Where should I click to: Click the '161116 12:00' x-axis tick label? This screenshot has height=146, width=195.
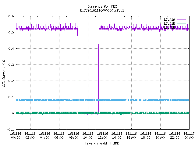pos(102,136)
